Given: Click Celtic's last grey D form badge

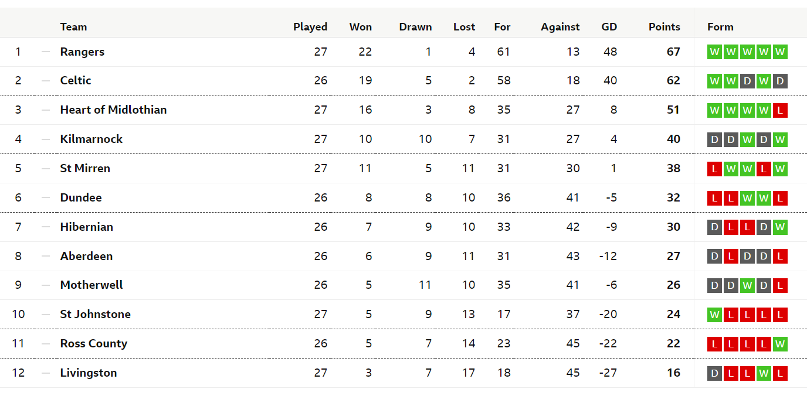Looking at the screenshot, I should pyautogui.click(x=780, y=81).
